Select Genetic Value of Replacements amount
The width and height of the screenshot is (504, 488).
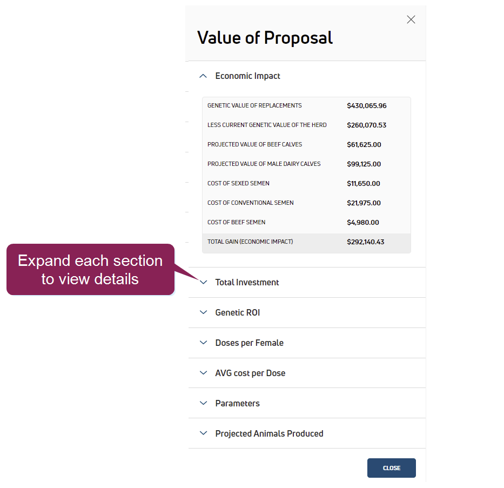[367, 106]
